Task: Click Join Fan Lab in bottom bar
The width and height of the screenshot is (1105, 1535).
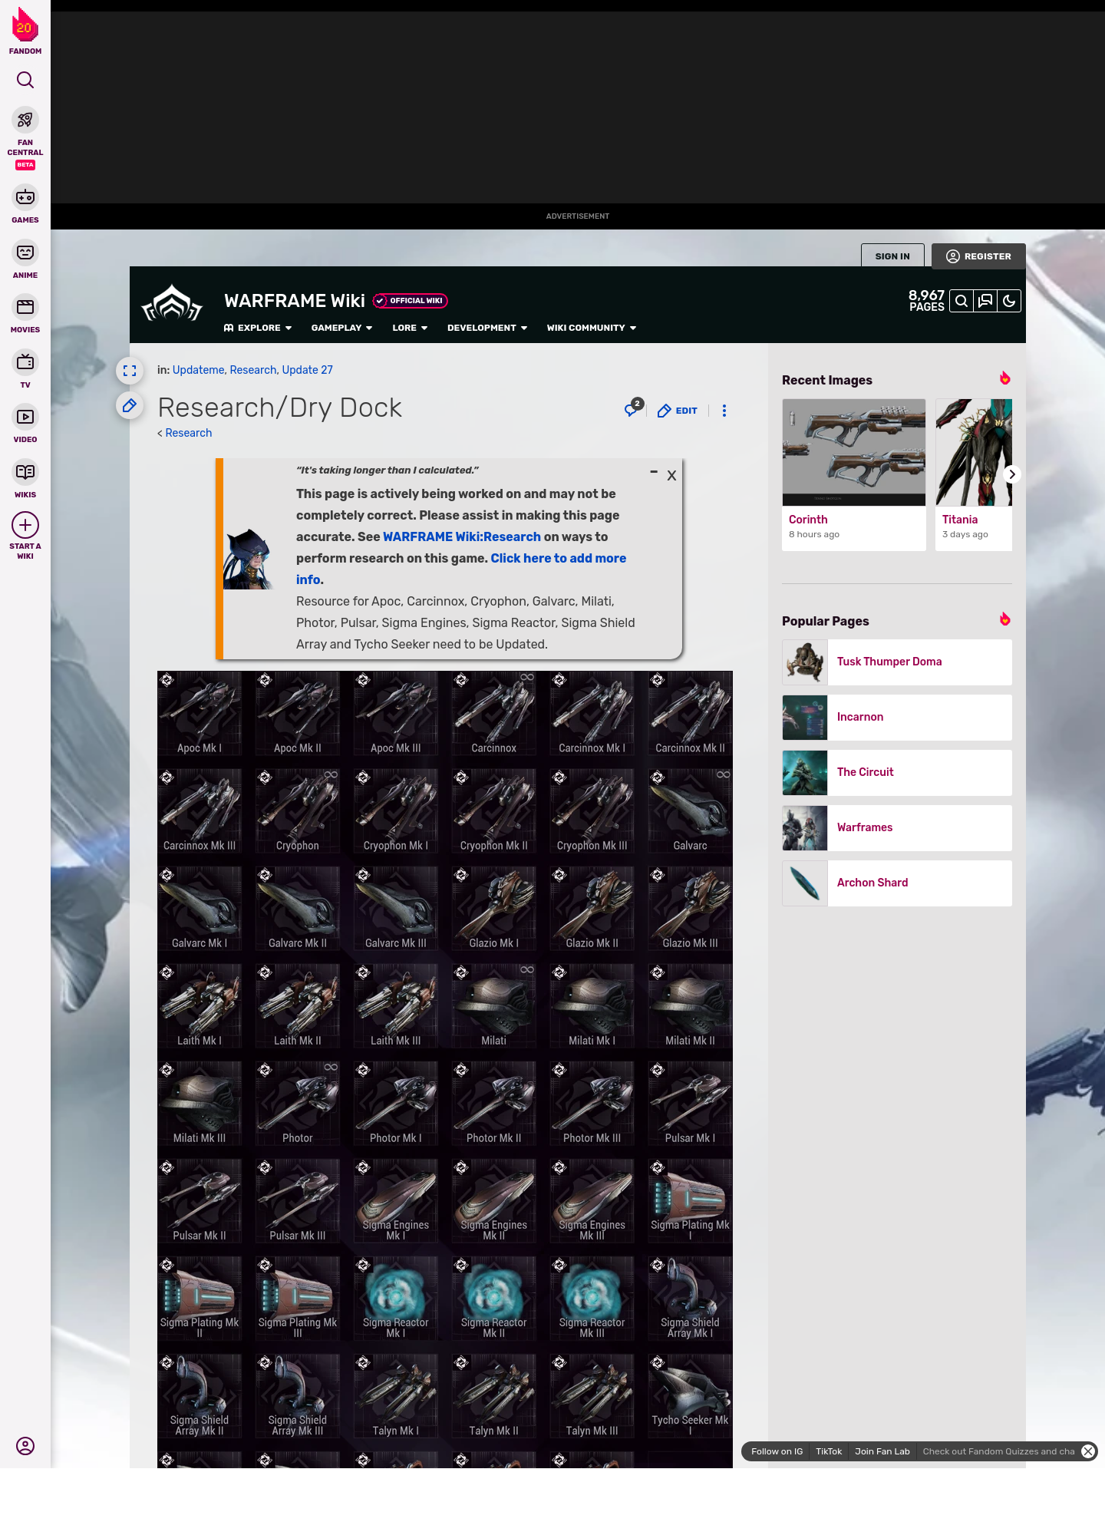Action: click(882, 1451)
